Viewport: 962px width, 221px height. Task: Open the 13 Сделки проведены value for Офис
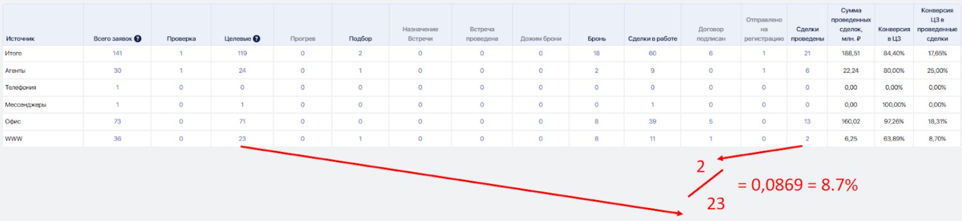click(x=807, y=122)
